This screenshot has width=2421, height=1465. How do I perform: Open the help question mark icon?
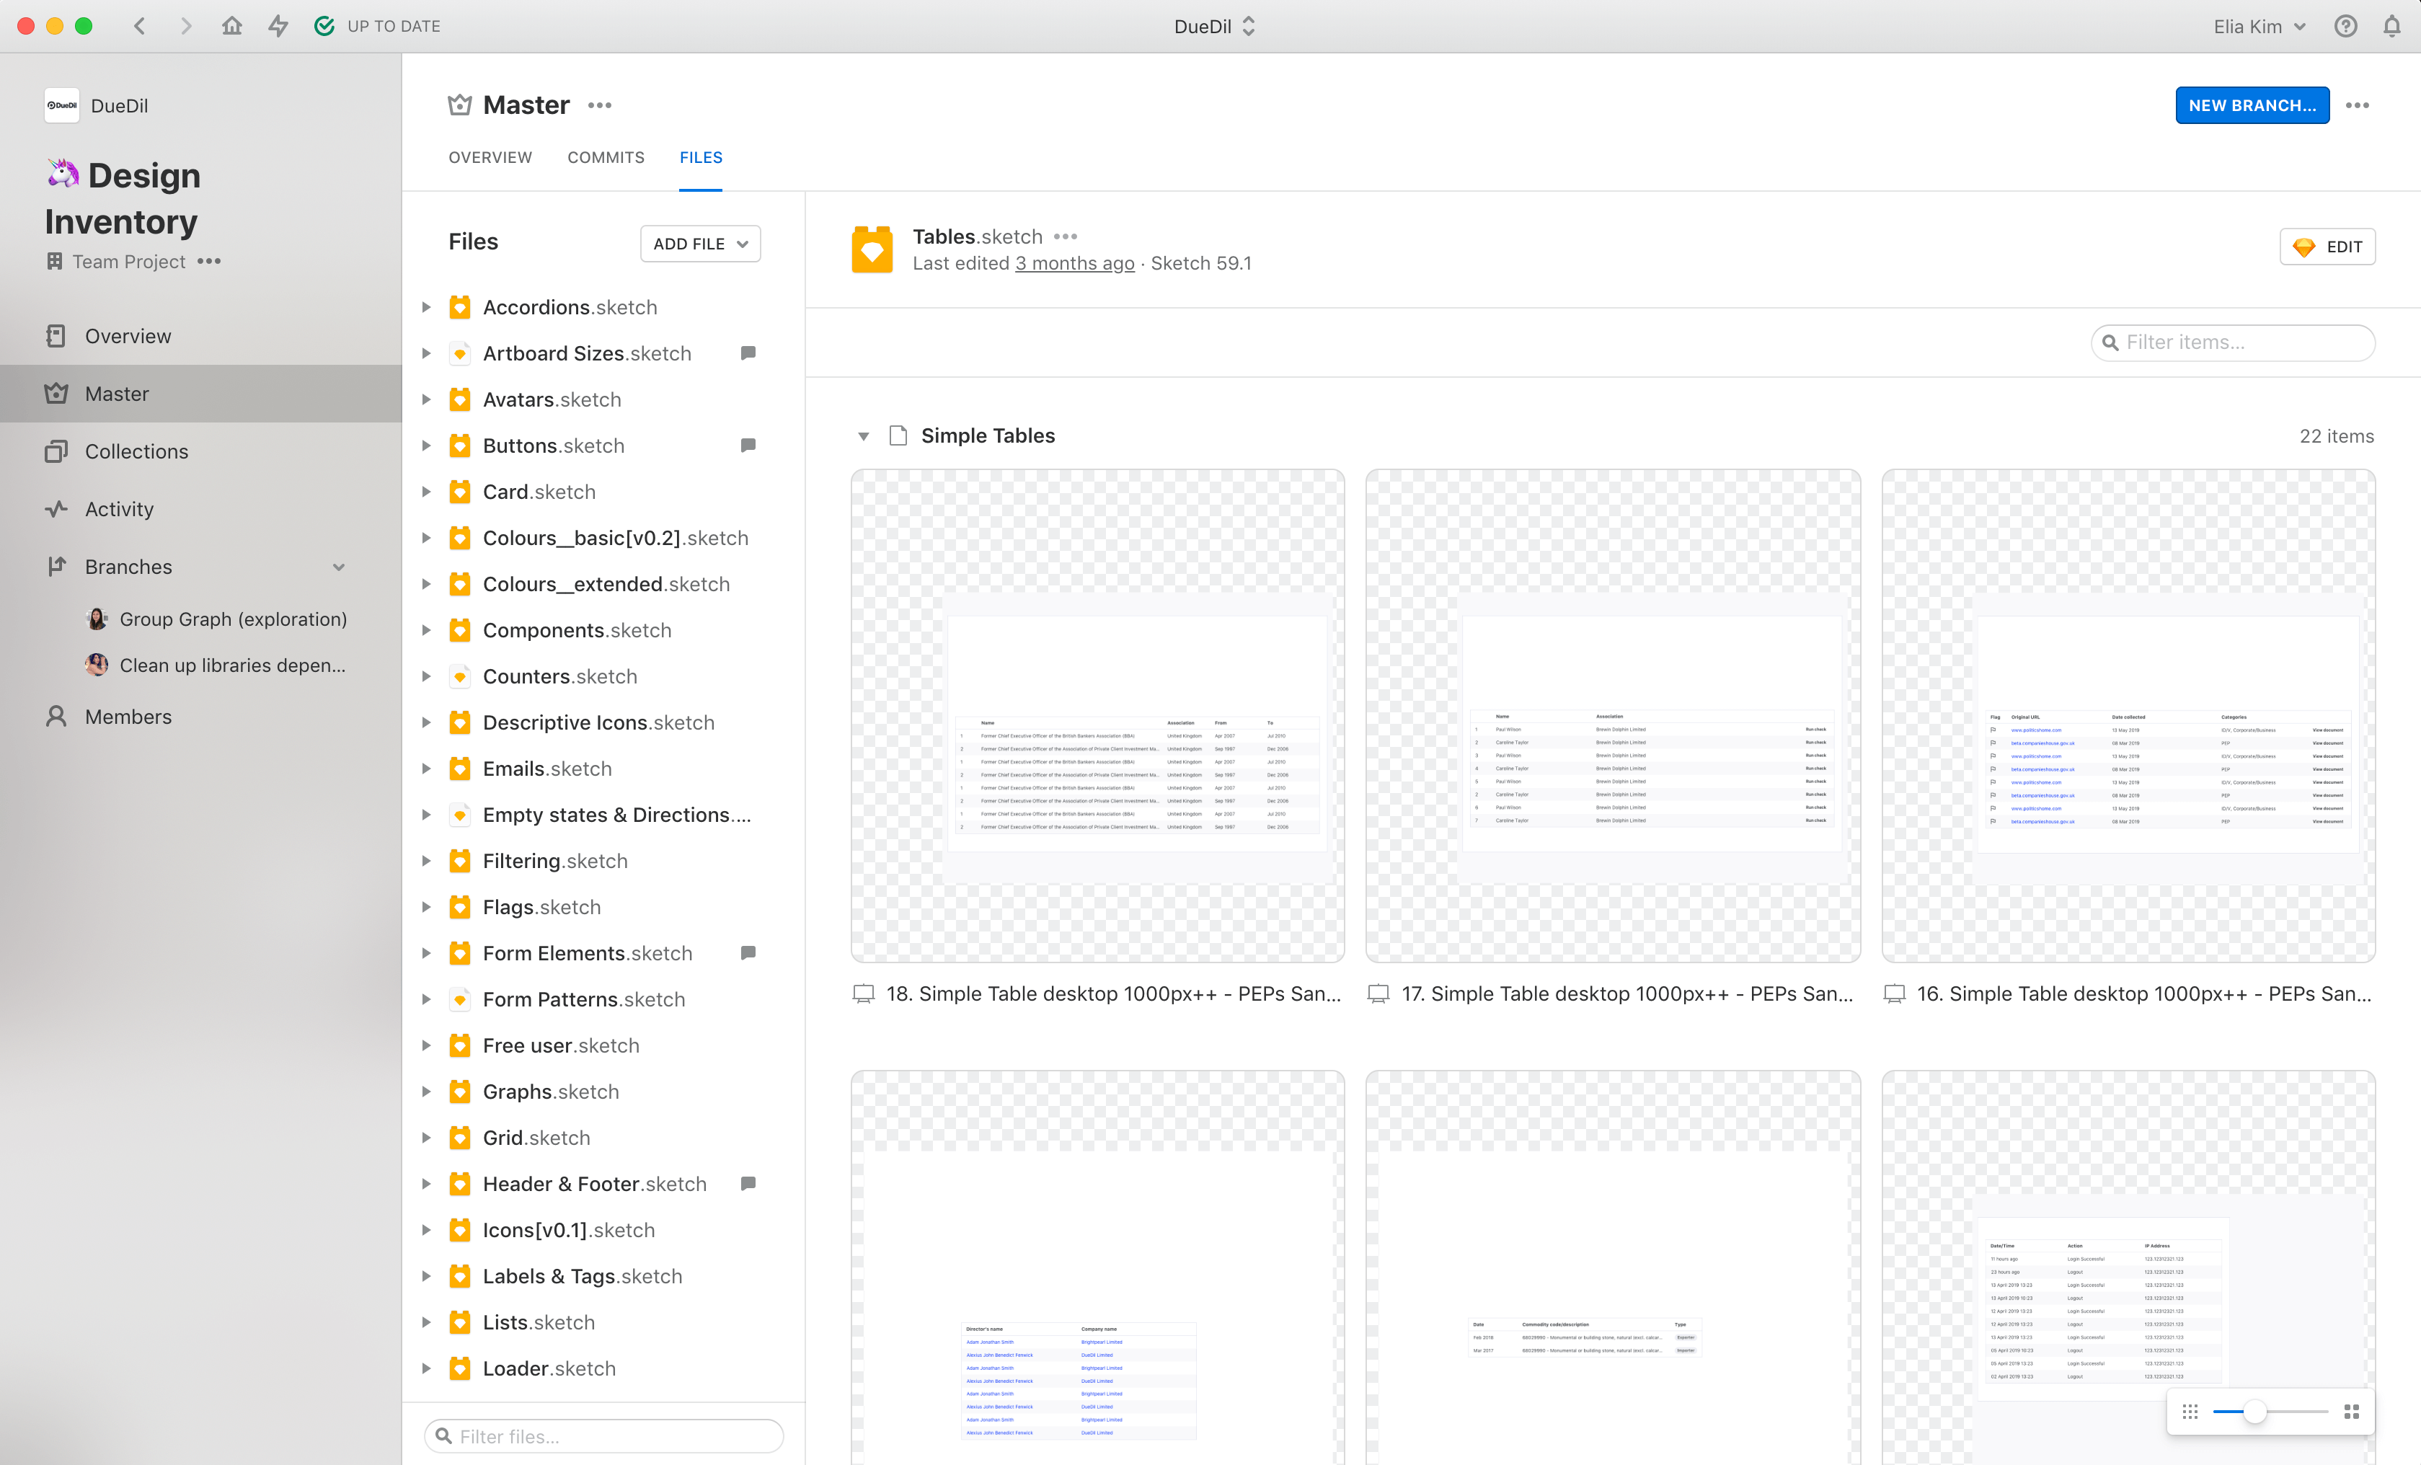(x=2345, y=25)
